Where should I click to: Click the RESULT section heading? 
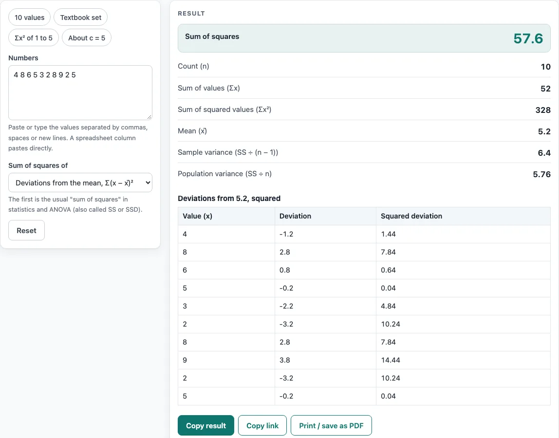tap(191, 14)
